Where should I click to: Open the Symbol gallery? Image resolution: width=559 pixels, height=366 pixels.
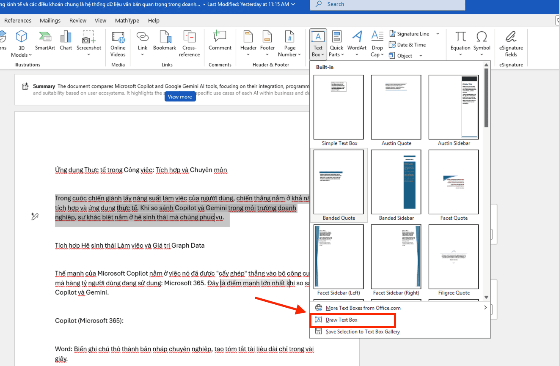coord(482,44)
